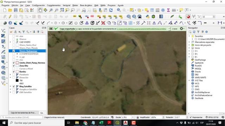Open the Python console
Viewport: 225px width, 126px height.
148,17
